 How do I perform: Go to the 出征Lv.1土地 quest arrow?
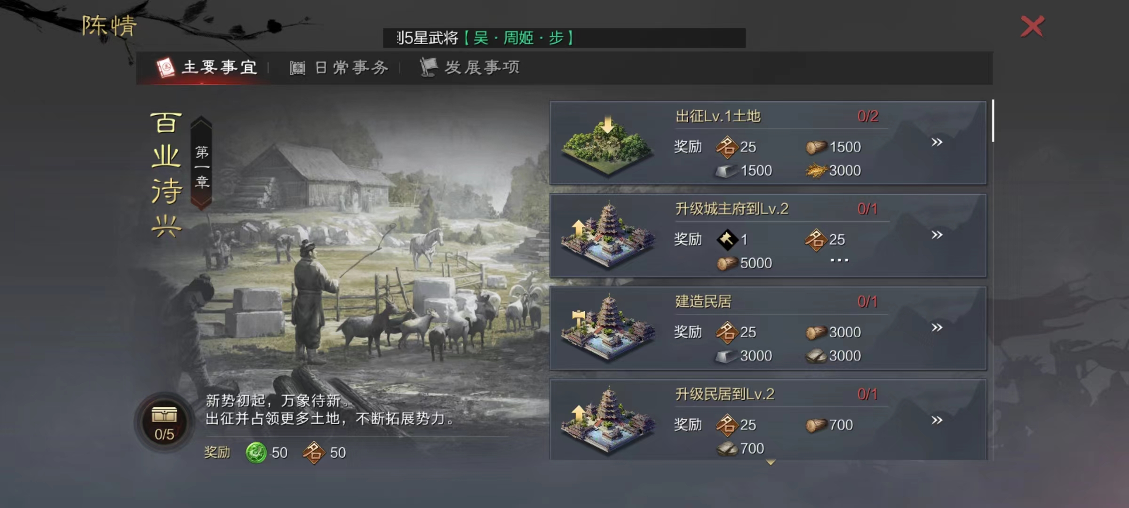pyautogui.click(x=937, y=142)
